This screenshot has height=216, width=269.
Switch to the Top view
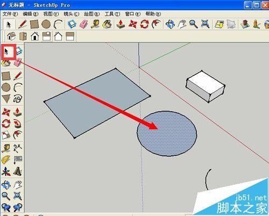pos(23,36)
